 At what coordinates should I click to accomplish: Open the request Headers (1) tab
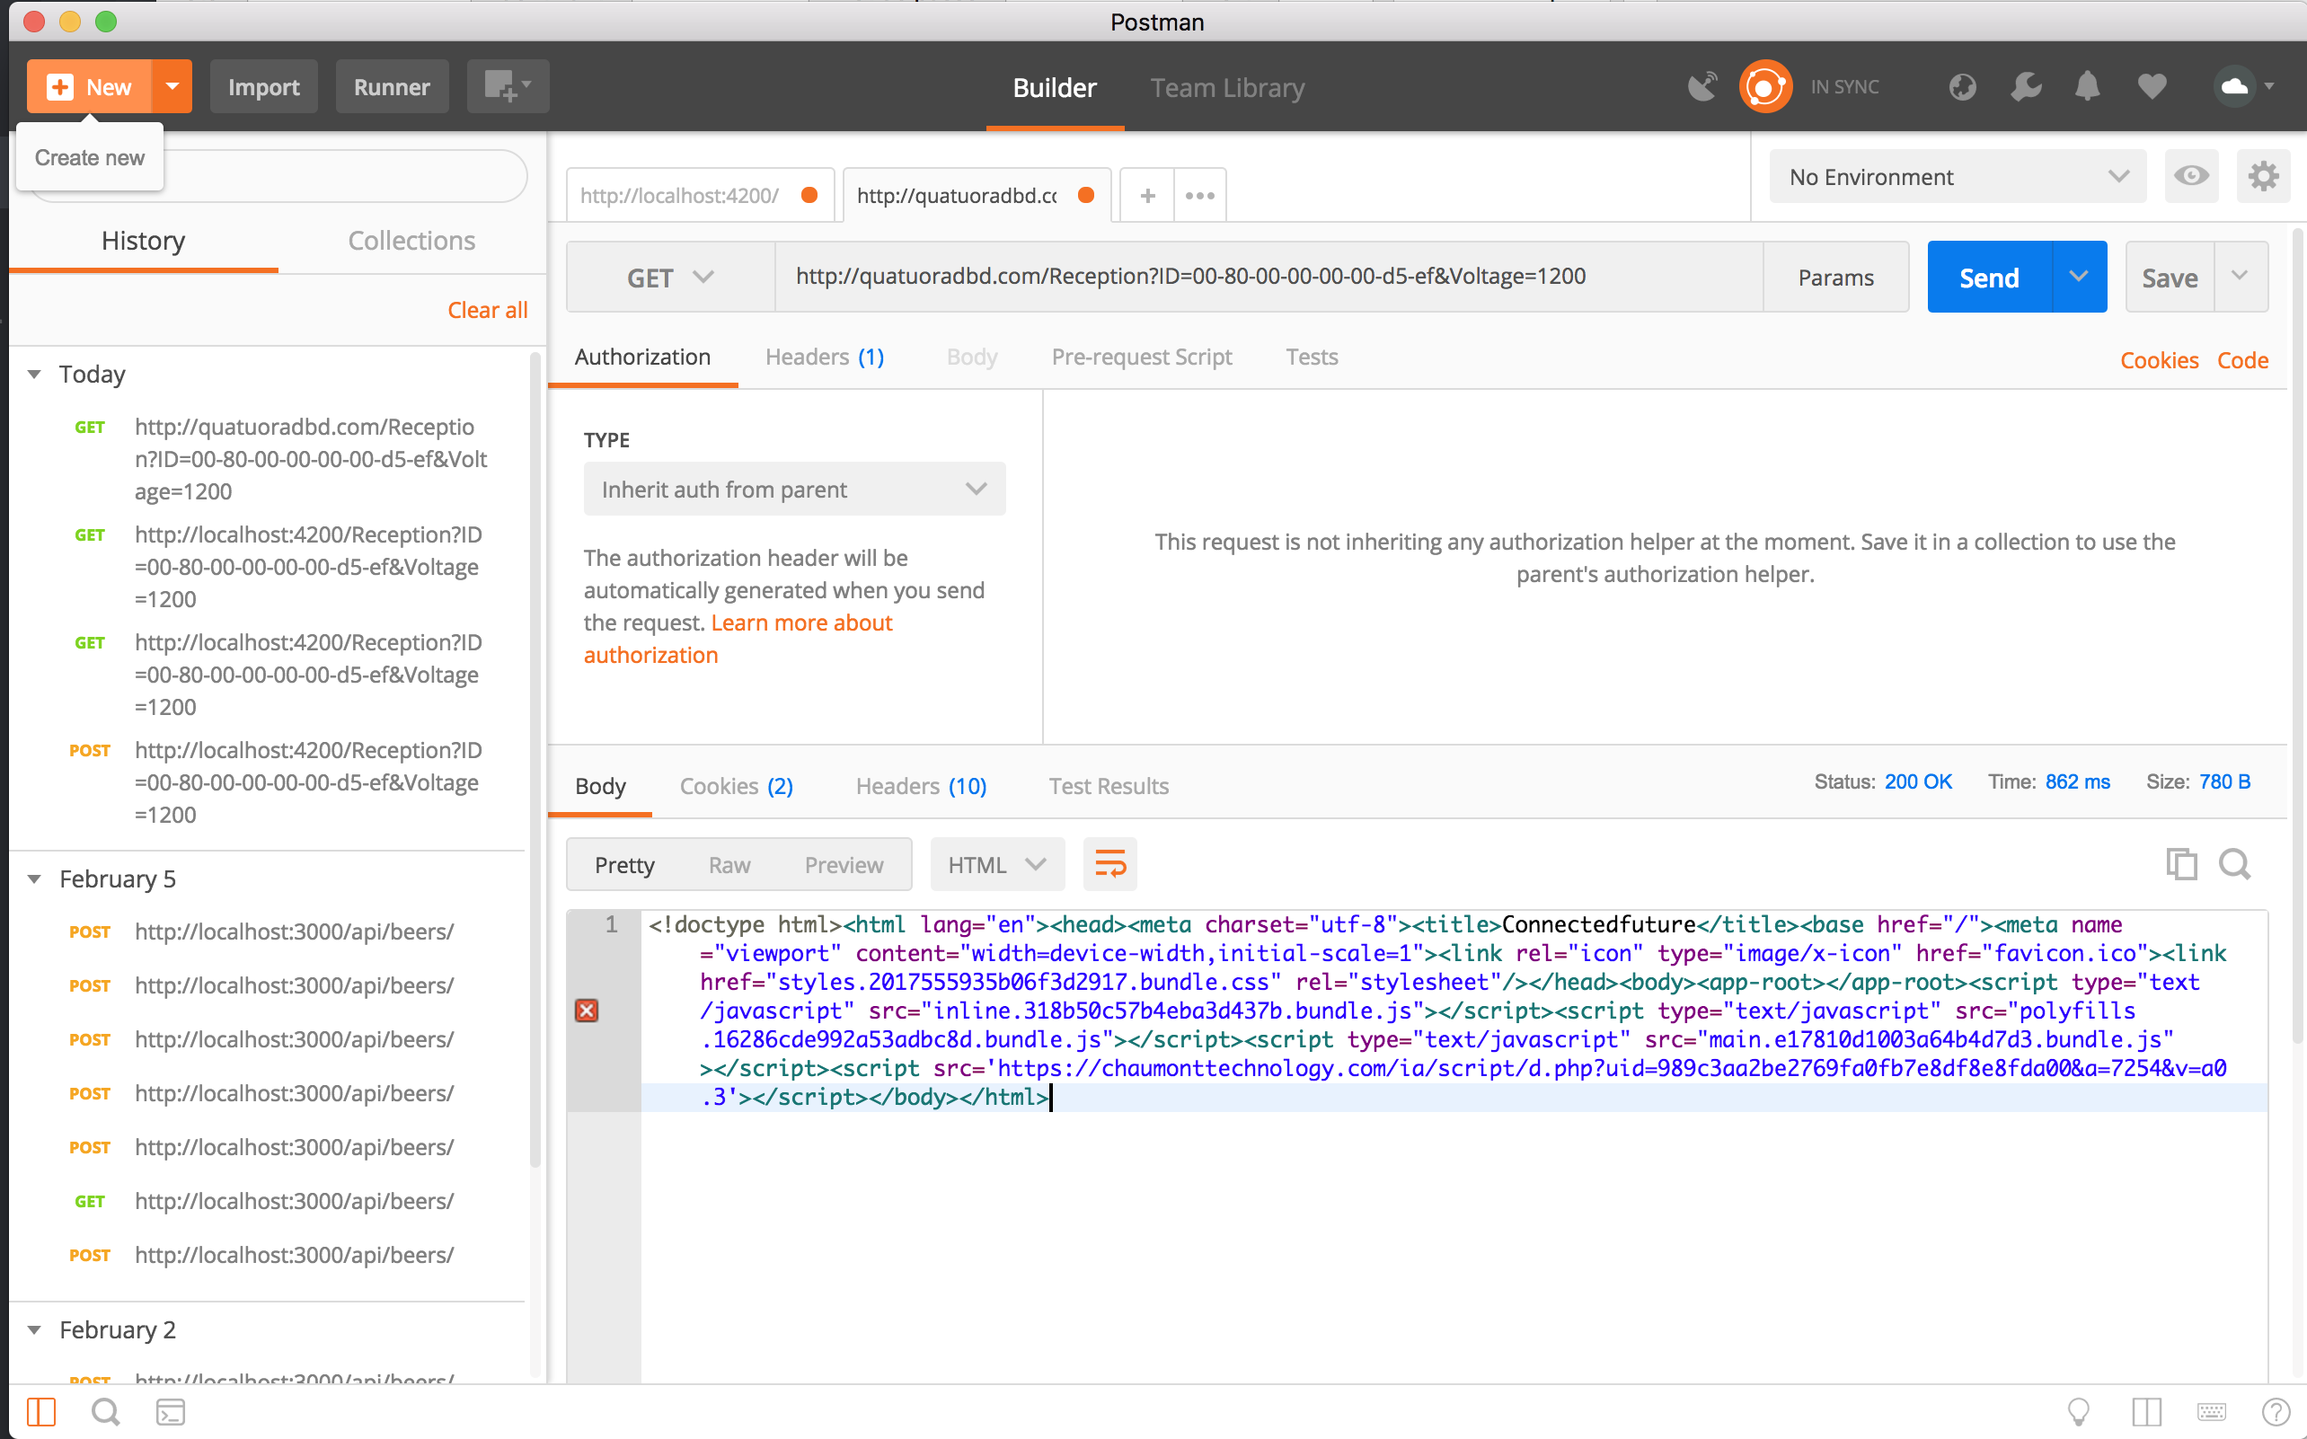point(824,357)
